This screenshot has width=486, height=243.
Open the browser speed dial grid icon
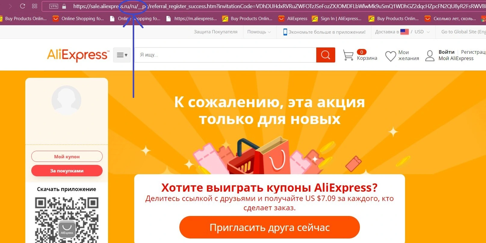point(35,6)
